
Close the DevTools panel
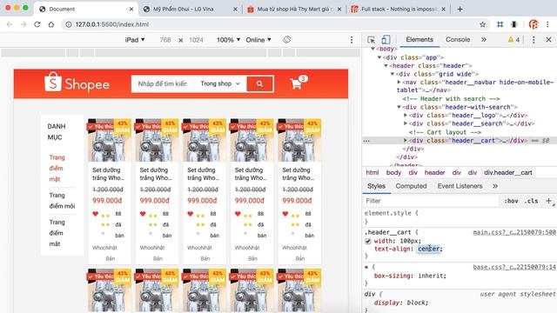[548, 40]
